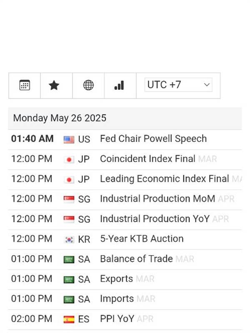
Task: Click the South Korea flag icon
Action: click(x=69, y=240)
